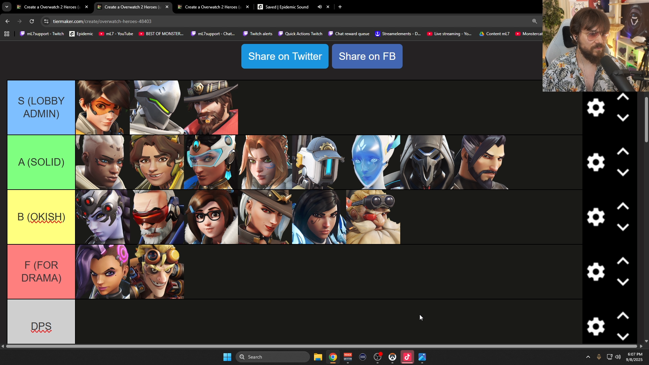Click Share on FB button
The height and width of the screenshot is (365, 649).
[x=367, y=56]
